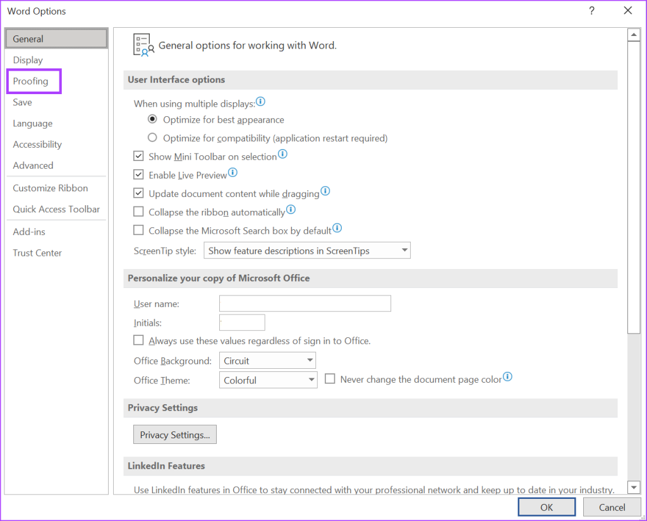Click info icon next to Mini Toolbar option
The width and height of the screenshot is (647, 521).
coord(282,154)
